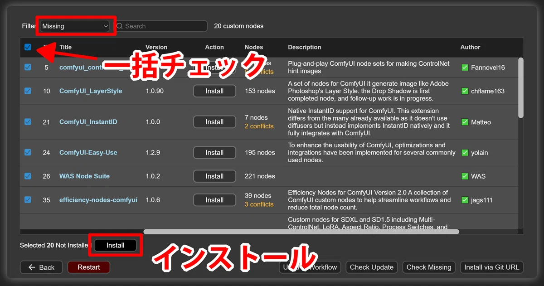
Task: Click the green check icon beside yolain
Action: pyautogui.click(x=465, y=153)
